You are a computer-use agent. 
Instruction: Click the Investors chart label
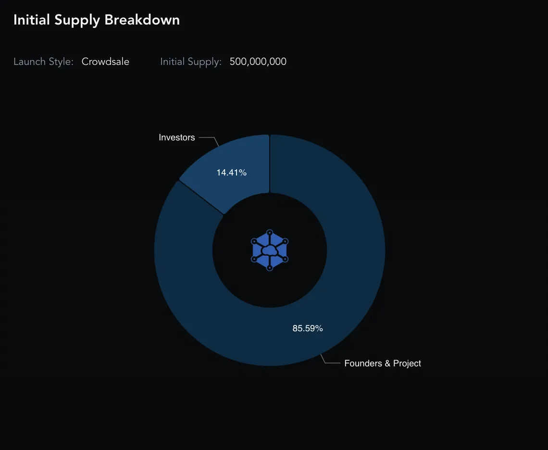pos(177,137)
